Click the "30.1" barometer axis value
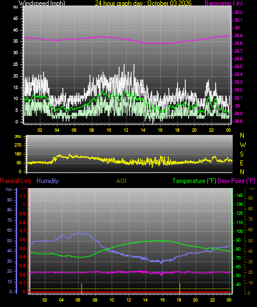This screenshot has height=307, width=257. (x=238, y=20)
